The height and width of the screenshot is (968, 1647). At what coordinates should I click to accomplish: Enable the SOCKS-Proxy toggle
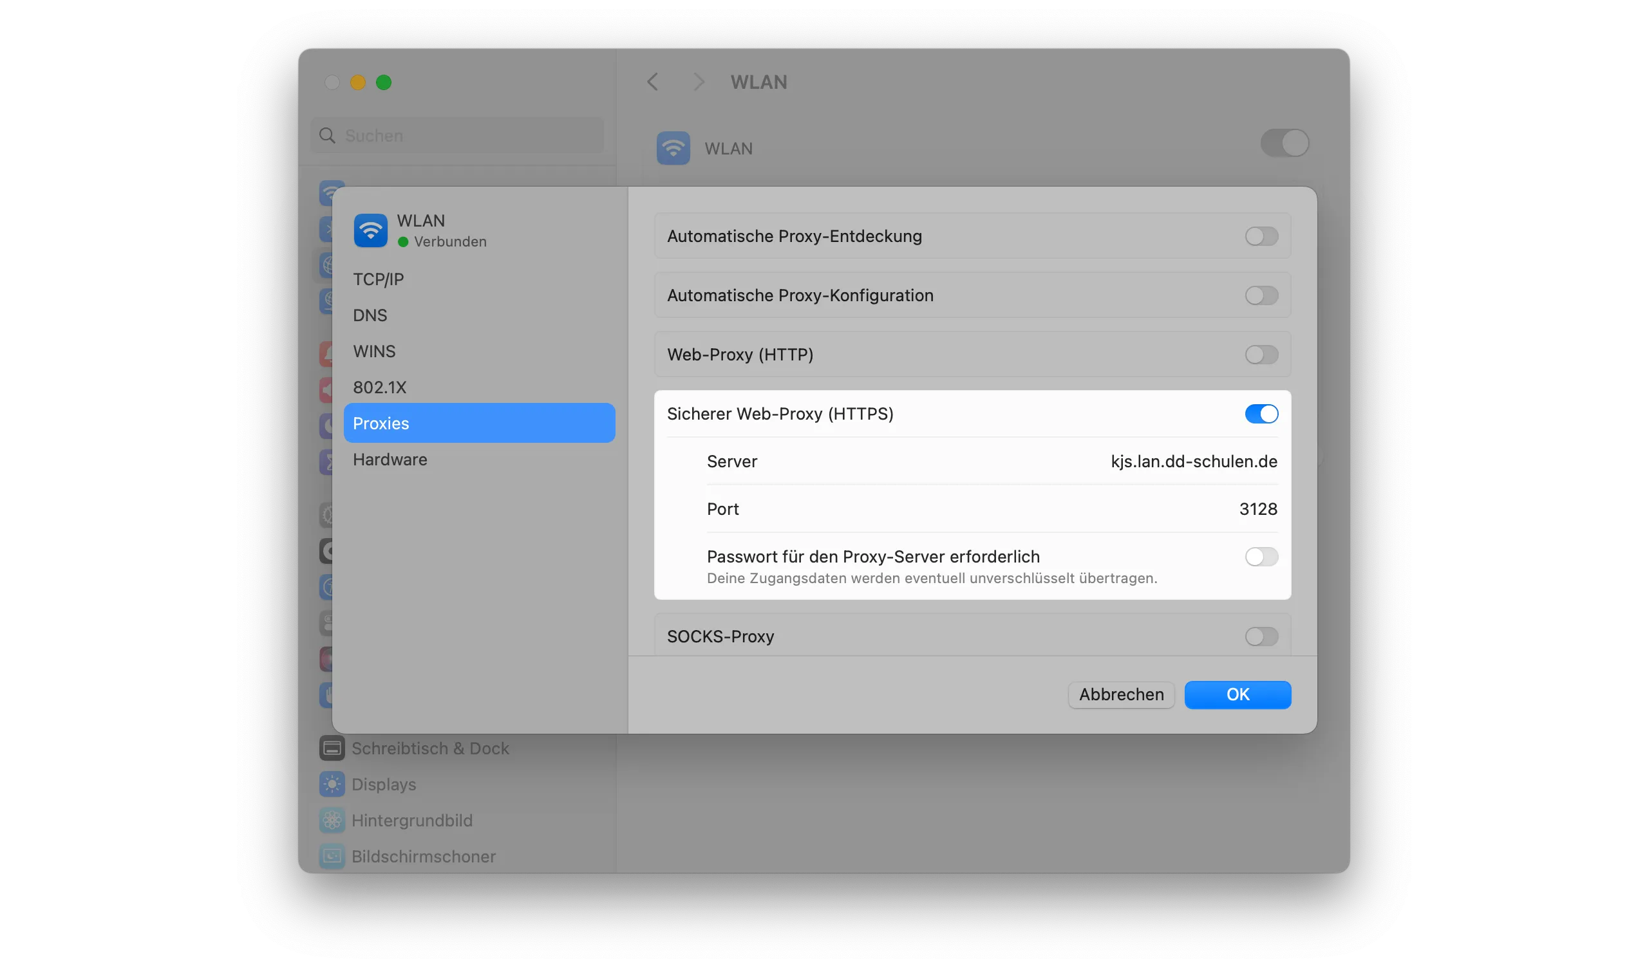(x=1261, y=636)
